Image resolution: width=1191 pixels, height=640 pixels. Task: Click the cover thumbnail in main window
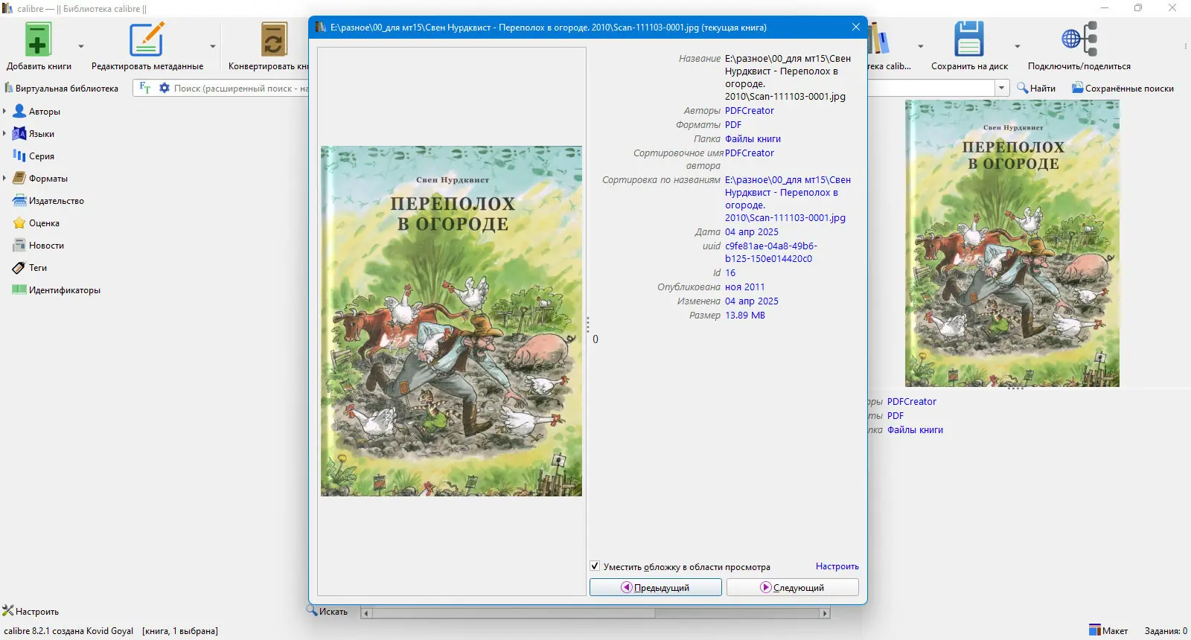pos(1012,243)
